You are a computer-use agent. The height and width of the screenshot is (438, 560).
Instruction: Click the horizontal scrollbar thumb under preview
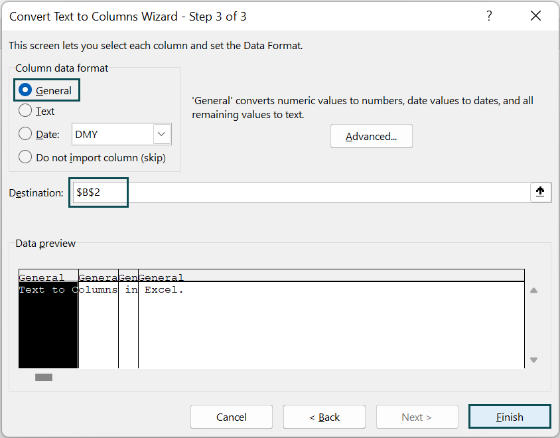tap(44, 377)
